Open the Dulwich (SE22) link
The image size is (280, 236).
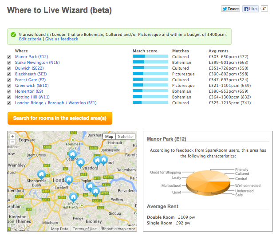click(x=29, y=68)
